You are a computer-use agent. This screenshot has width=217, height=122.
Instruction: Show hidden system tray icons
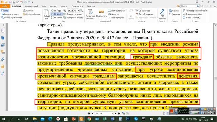179,119
